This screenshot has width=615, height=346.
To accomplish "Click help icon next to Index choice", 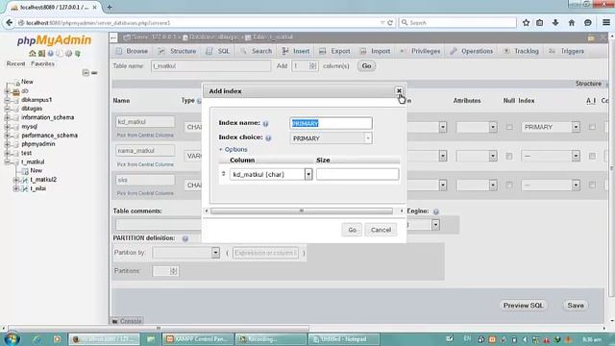I will 268,138.
